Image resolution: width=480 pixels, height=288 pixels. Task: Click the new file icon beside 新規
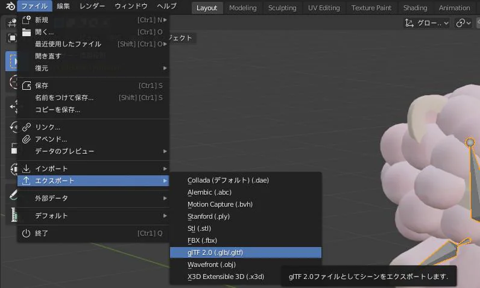coord(27,20)
